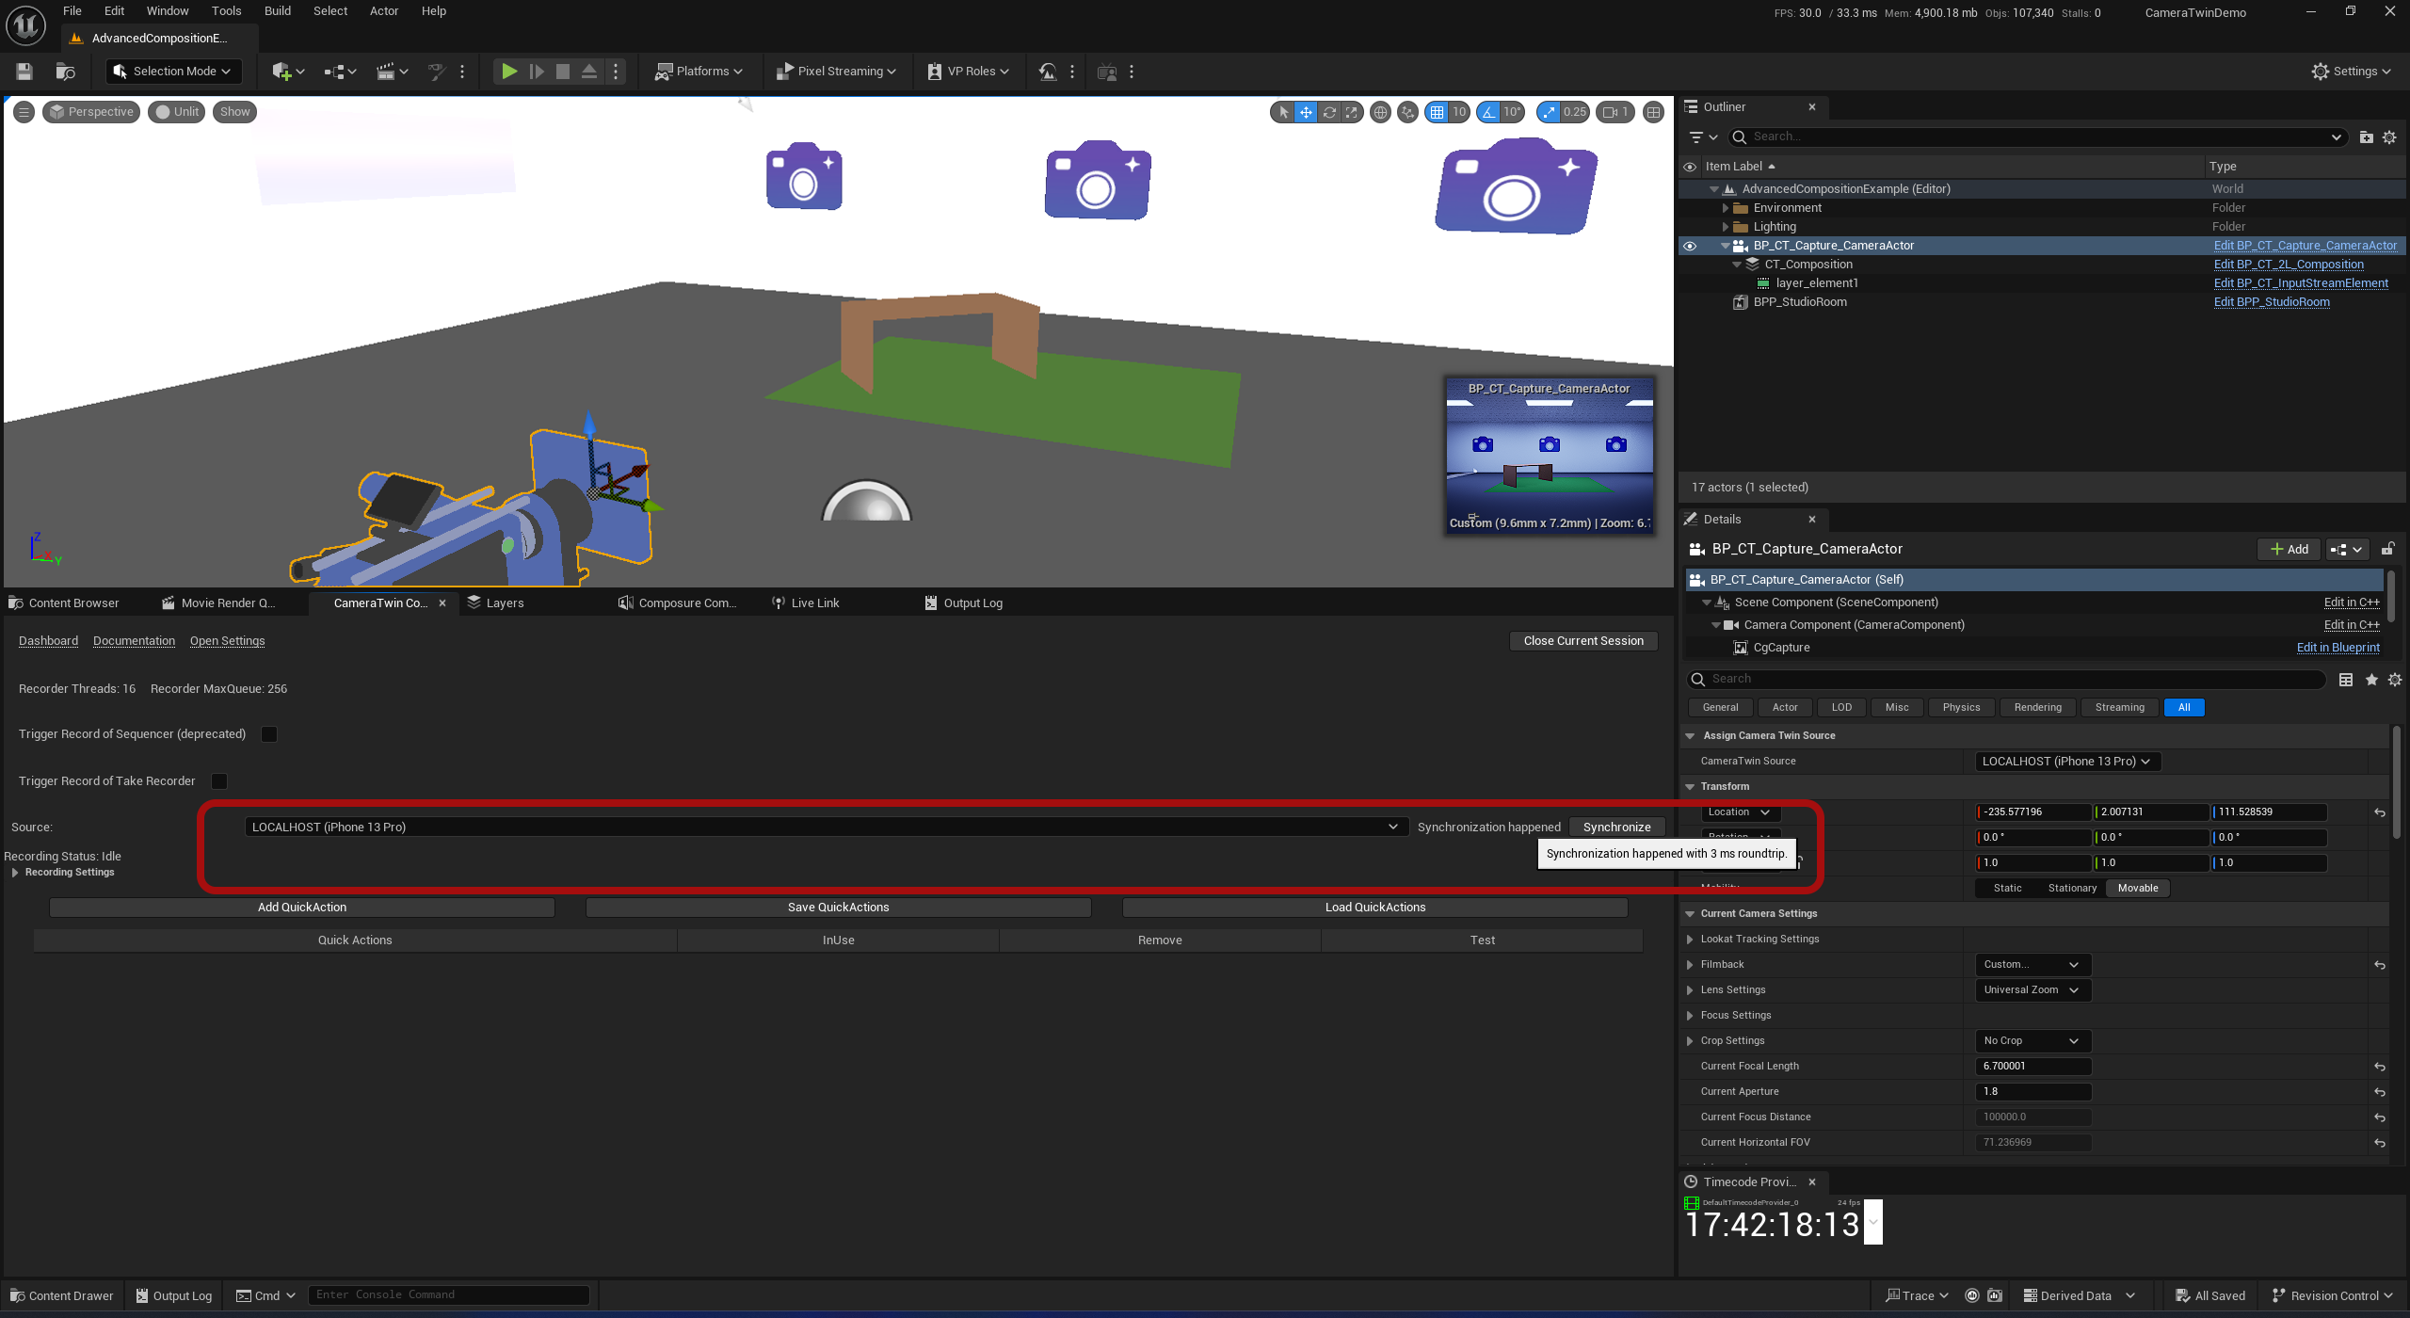Hide BP_CT_Capture_CameraActor with the eye icon
Image resolution: width=2410 pixels, height=1318 pixels.
(x=1690, y=246)
